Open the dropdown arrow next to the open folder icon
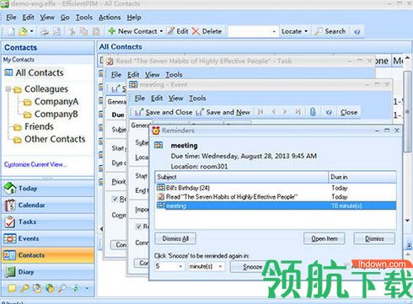Image resolution: width=413 pixels, height=304 pixels. [31, 31]
